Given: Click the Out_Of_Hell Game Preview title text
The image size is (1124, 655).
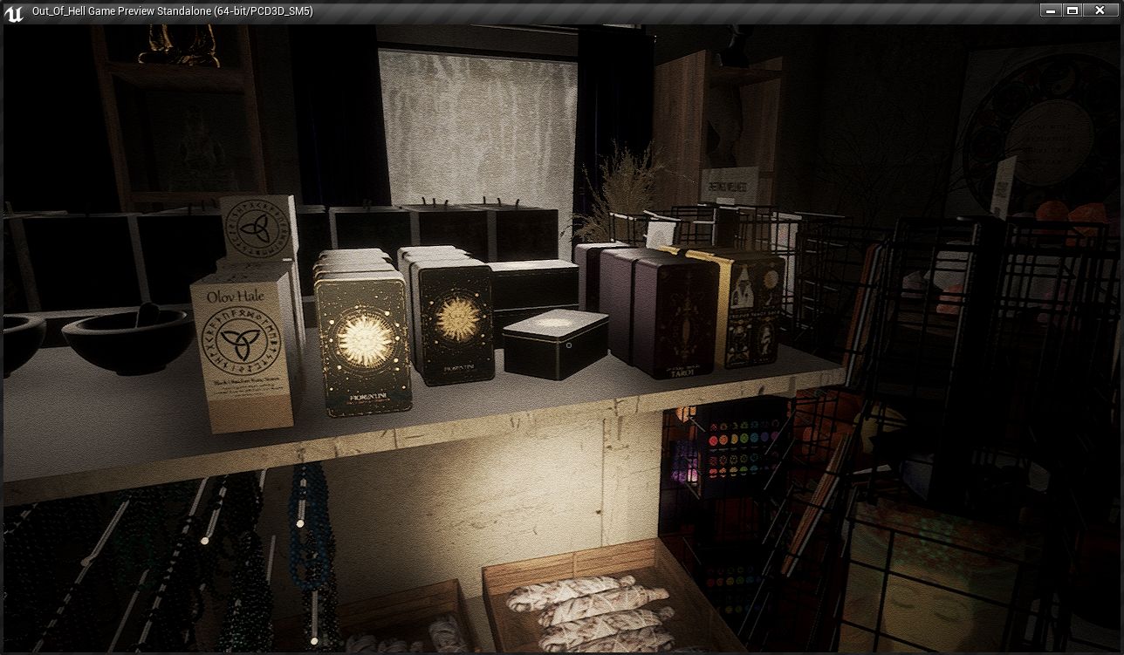Looking at the screenshot, I should (172, 11).
